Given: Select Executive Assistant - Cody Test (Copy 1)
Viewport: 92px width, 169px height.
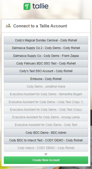Looking at the screenshot, I should point(46,102).
